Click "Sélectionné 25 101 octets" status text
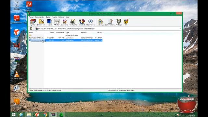The height and width of the screenshot is (117, 208). (x=48, y=90)
